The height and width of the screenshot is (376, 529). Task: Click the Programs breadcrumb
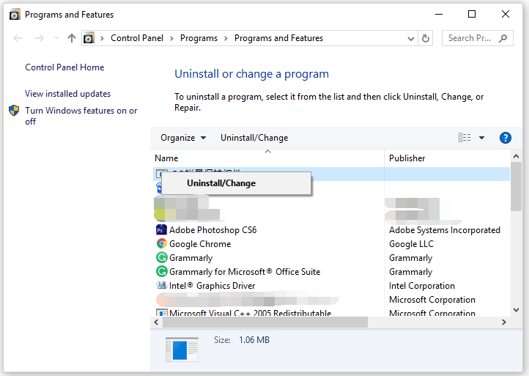click(x=199, y=38)
